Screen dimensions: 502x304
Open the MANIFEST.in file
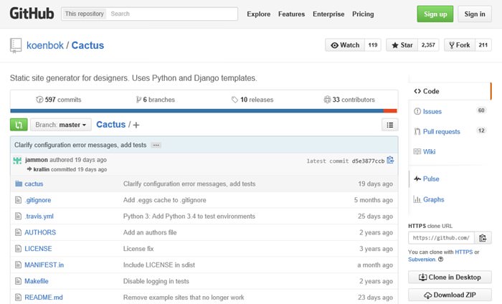pos(44,265)
